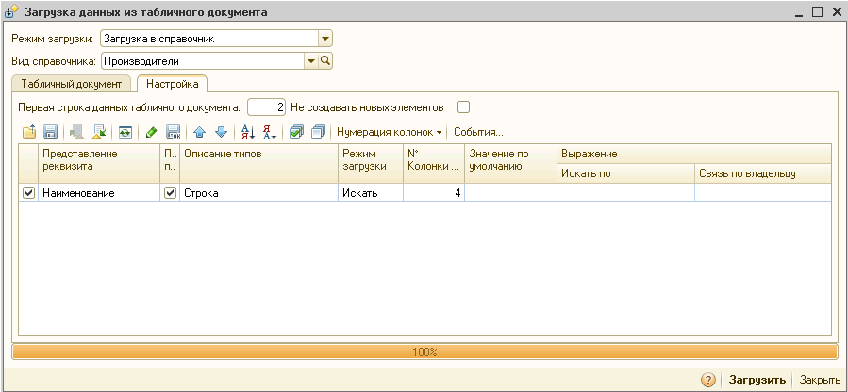Uncheck the Наименование row's first checkbox
Image resolution: width=848 pixels, height=392 pixels.
[28, 193]
